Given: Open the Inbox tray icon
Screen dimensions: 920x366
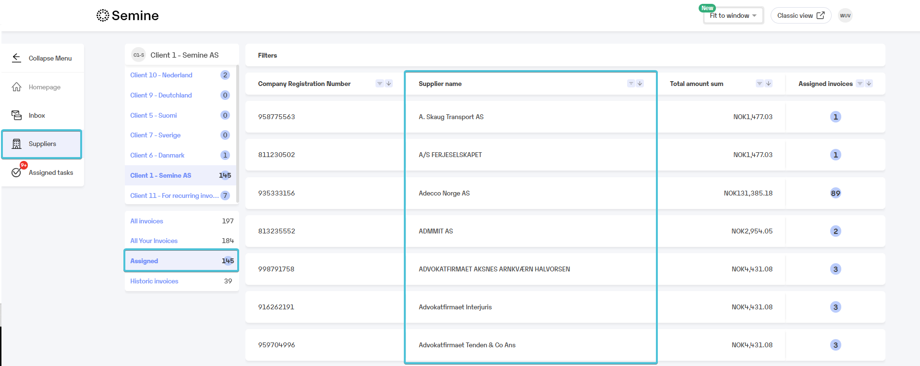Looking at the screenshot, I should pyautogui.click(x=16, y=115).
